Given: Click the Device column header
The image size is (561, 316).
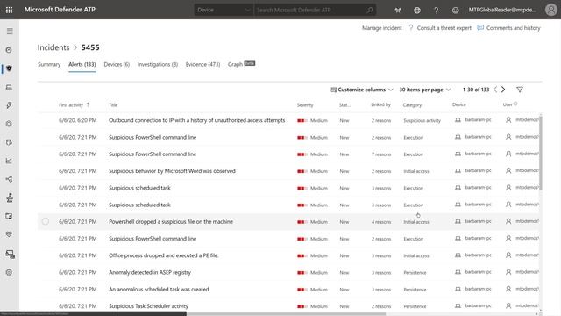Looking at the screenshot, I should 459,104.
